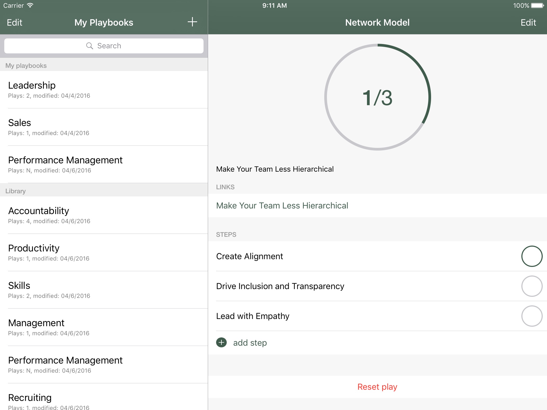547x410 pixels.
Task: Mark Drive Inclusion and Transparency complete
Action: coord(532,286)
